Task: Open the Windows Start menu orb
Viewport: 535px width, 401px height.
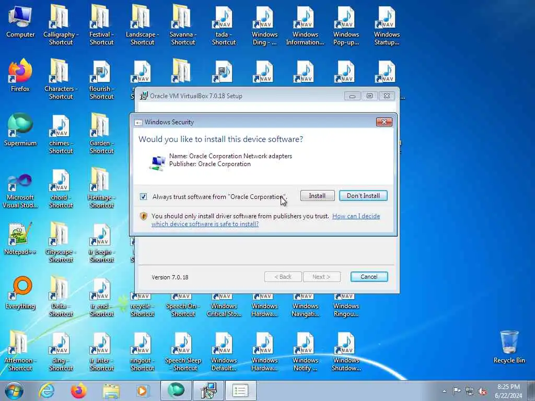Action: pos(14,391)
